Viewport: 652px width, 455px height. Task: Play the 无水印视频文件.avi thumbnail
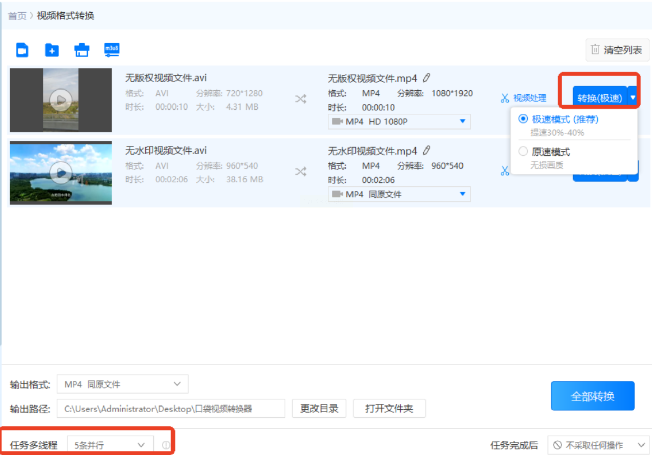[x=61, y=173]
